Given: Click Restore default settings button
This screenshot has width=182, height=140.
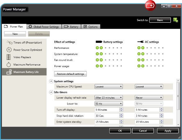Looking at the screenshot, I should [x=70, y=74].
